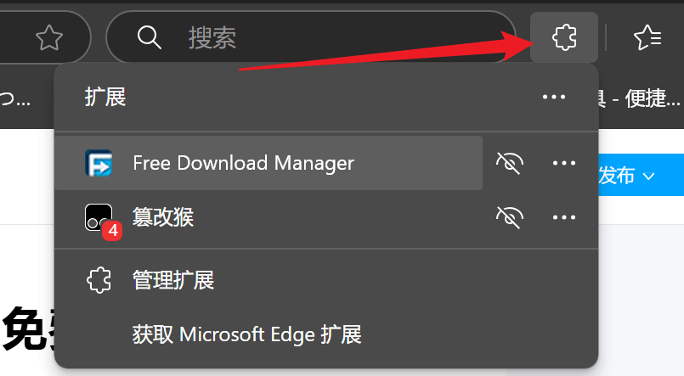Click the 获取 Microsoft Edge 扩展 link

[247, 334]
